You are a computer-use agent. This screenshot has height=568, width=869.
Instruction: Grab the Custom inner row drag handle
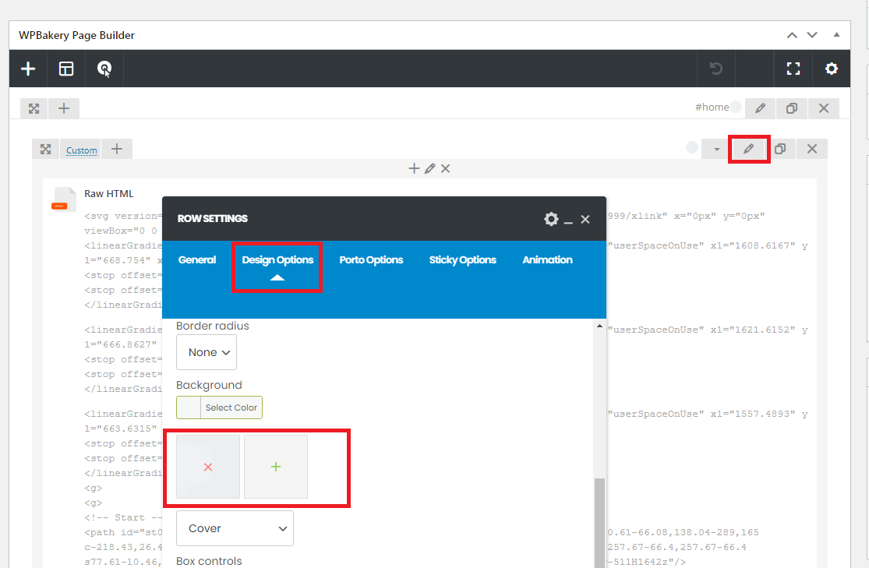[45, 149]
